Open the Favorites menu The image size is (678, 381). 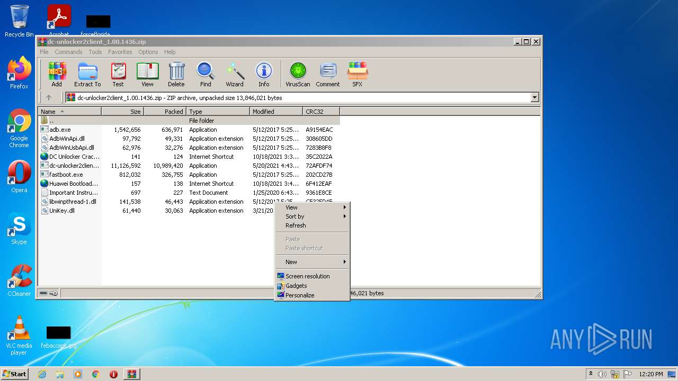click(120, 52)
